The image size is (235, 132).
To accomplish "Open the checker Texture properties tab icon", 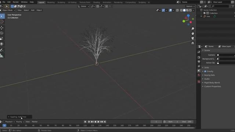I will [x=199, y=81].
